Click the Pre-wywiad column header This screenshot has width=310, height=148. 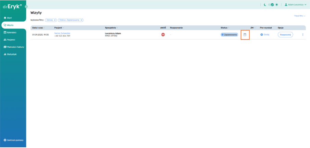(266, 28)
